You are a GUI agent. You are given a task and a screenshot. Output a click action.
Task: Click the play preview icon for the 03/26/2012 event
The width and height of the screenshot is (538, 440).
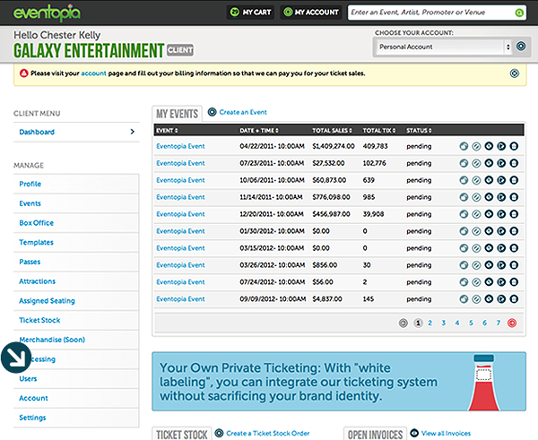[x=501, y=265]
